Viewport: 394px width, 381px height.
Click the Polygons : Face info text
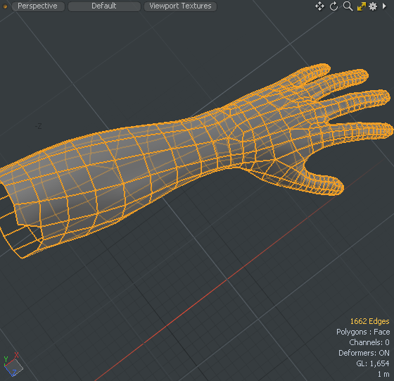point(363,332)
